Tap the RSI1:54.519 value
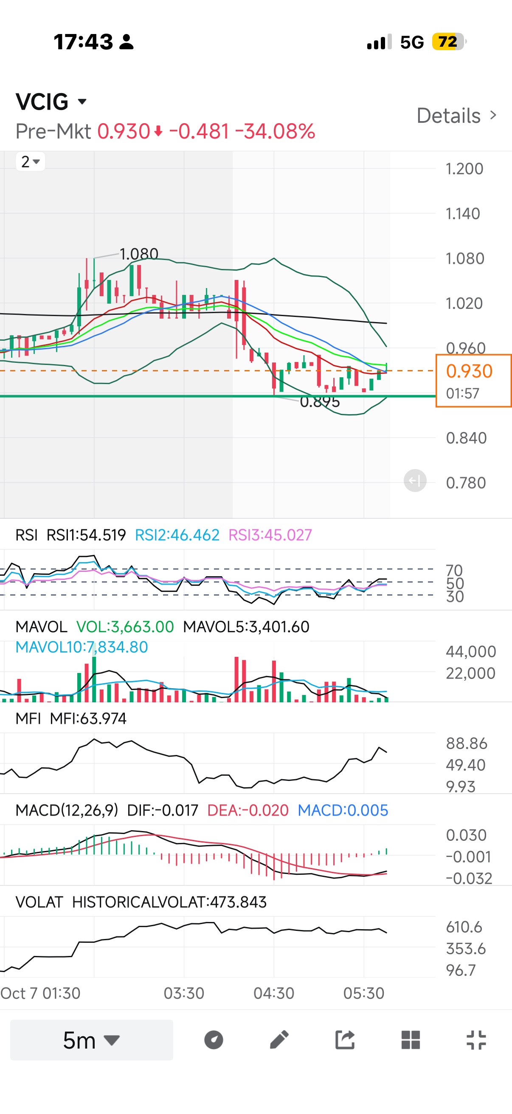The width and height of the screenshot is (512, 1114). [x=86, y=535]
